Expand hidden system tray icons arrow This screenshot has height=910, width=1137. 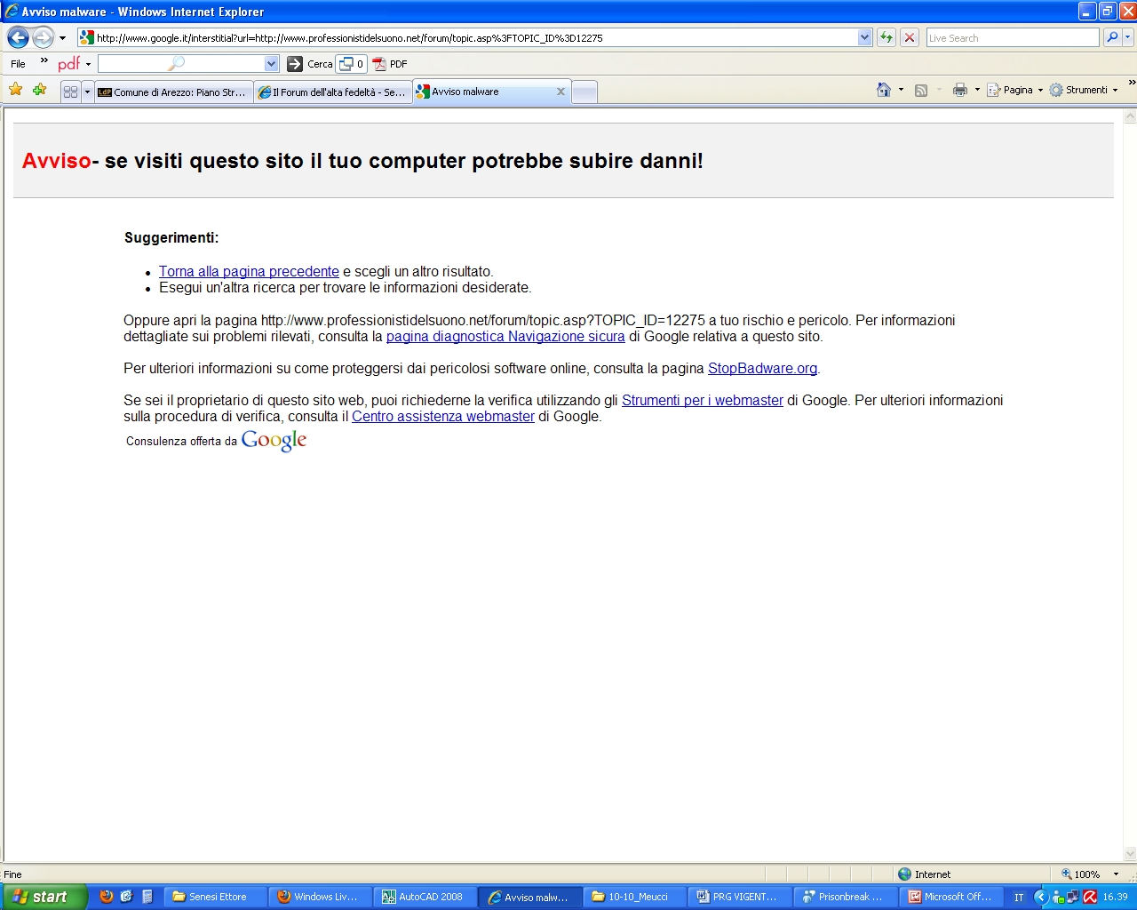(x=1040, y=898)
